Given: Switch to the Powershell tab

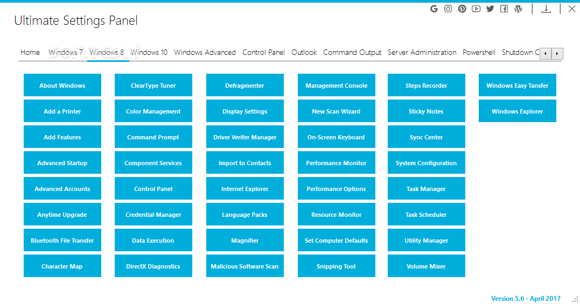Looking at the screenshot, I should coord(479,52).
